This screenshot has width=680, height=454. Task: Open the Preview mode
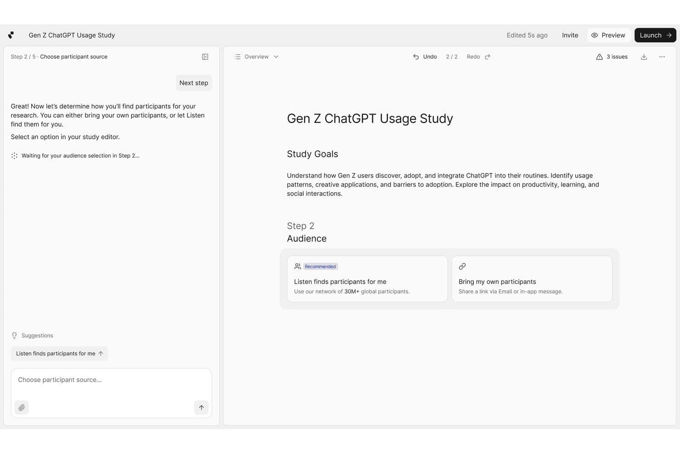pos(608,35)
